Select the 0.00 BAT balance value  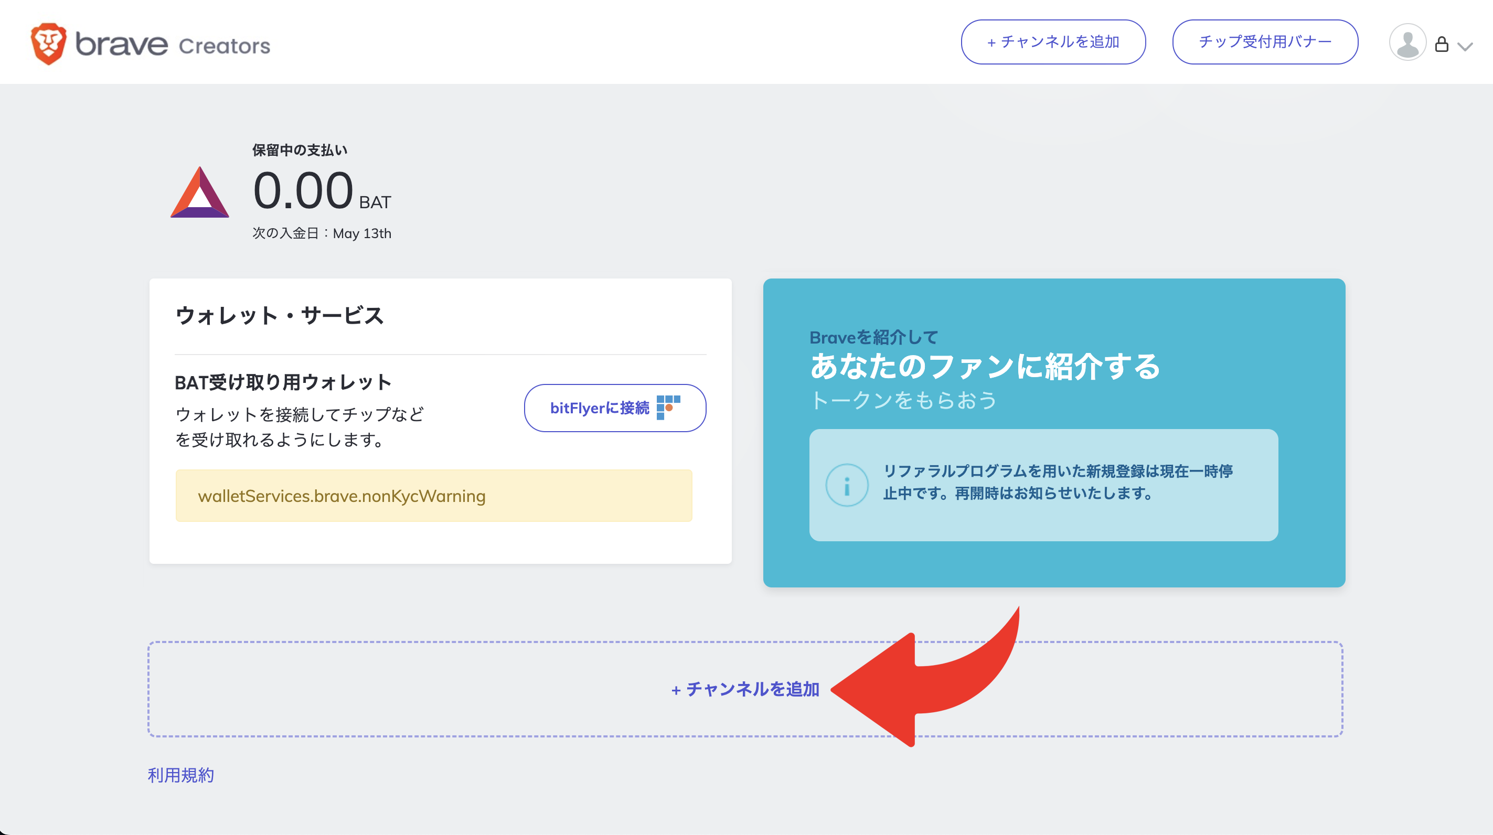pos(322,190)
